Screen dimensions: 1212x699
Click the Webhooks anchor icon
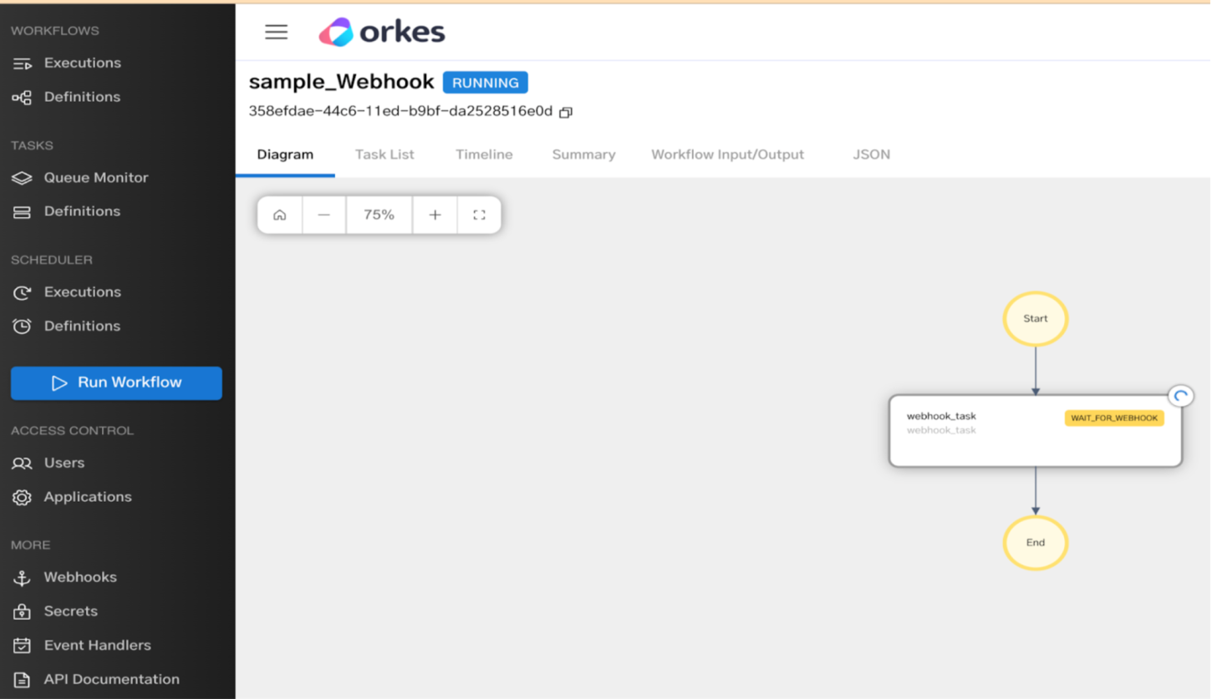click(x=22, y=578)
